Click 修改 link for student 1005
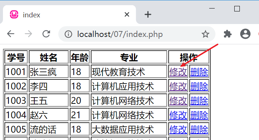The height and width of the screenshot is (140, 259). pyautogui.click(x=178, y=129)
